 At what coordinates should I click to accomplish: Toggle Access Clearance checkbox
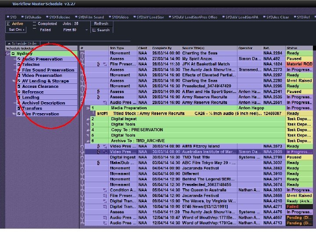(19, 86)
